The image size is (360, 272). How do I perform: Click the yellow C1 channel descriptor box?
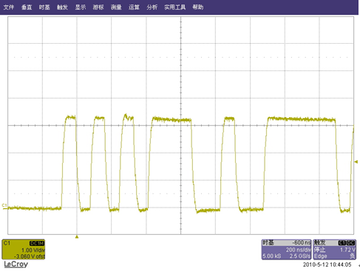(24, 249)
